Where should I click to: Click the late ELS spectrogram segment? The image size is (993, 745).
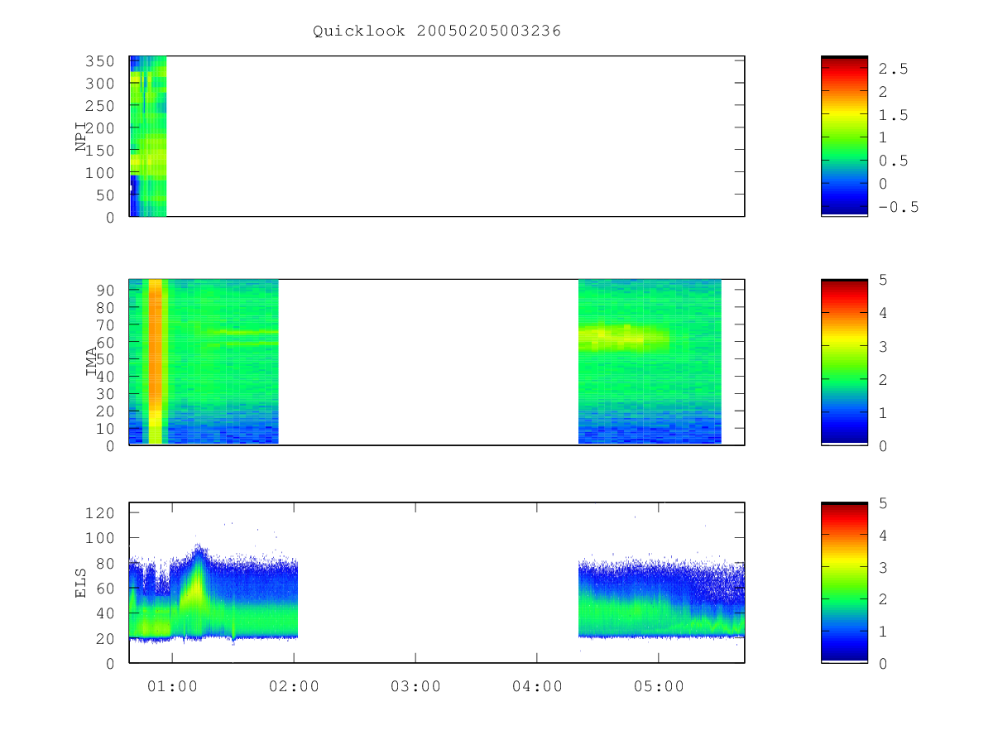(661, 598)
